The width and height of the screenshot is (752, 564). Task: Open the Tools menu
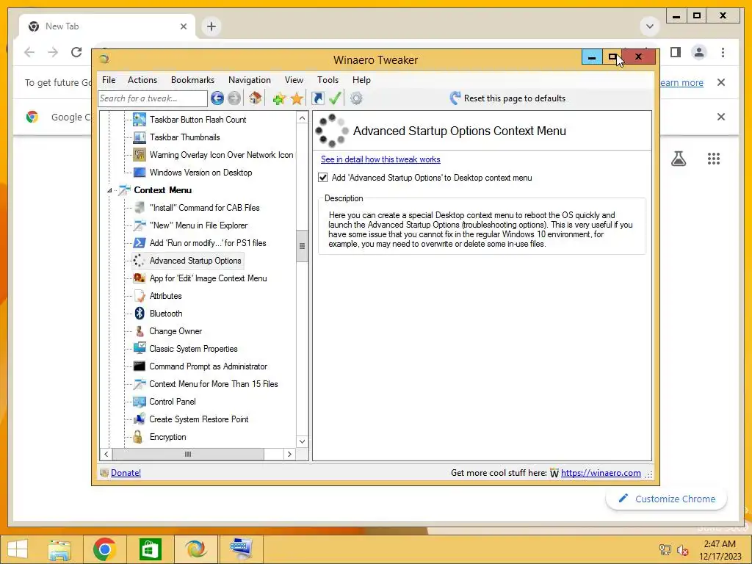coord(328,80)
